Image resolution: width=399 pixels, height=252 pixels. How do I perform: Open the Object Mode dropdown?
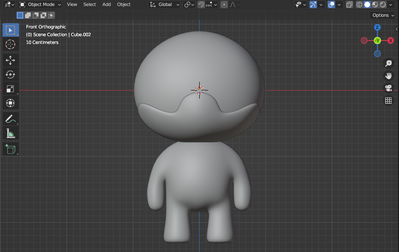[x=40, y=4]
